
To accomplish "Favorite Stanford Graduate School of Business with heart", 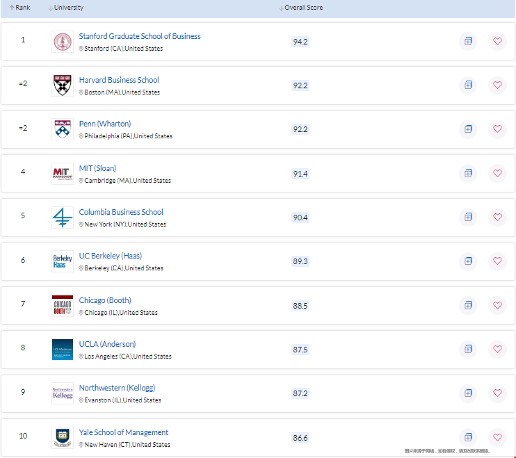I will tap(497, 42).
